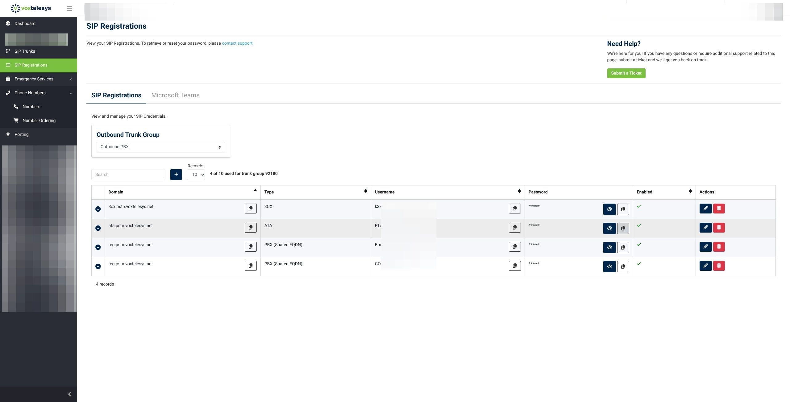Go to the Voxtelesys logo home
This screenshot has height=402, width=790.
[x=31, y=8]
